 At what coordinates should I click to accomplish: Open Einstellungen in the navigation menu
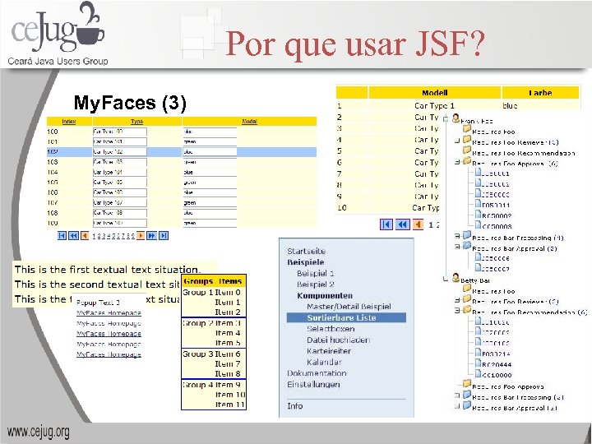pyautogui.click(x=313, y=384)
